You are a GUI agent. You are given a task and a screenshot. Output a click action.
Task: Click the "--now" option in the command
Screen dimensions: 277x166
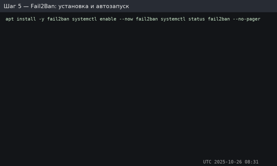126,19
